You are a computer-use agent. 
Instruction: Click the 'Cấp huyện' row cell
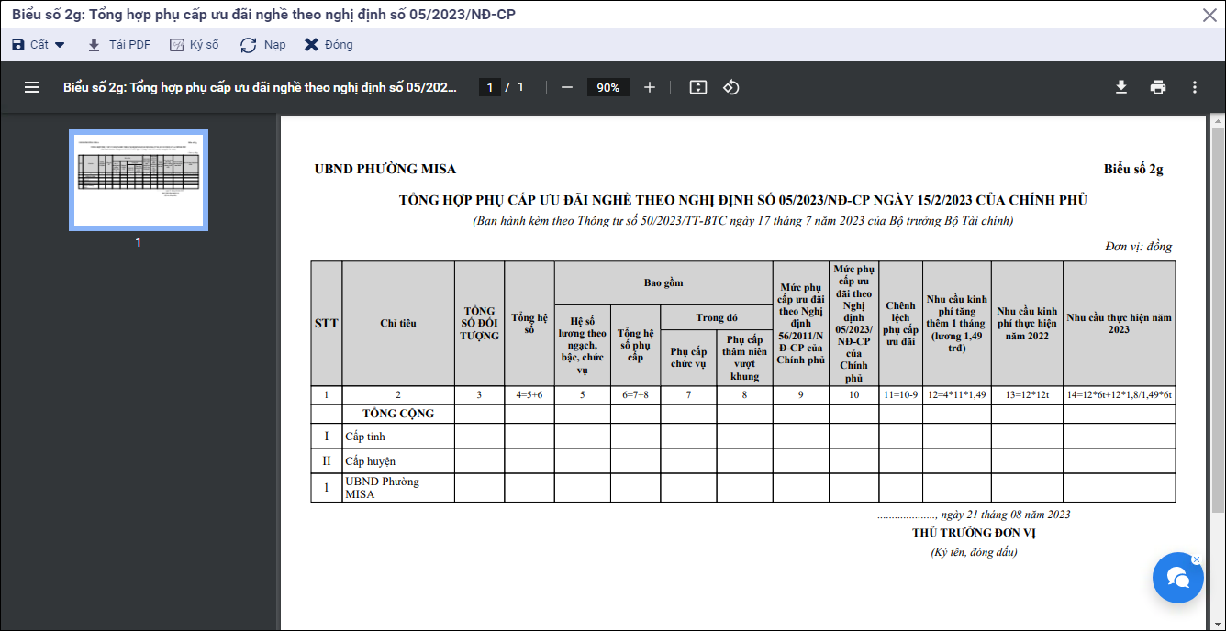[x=398, y=461]
